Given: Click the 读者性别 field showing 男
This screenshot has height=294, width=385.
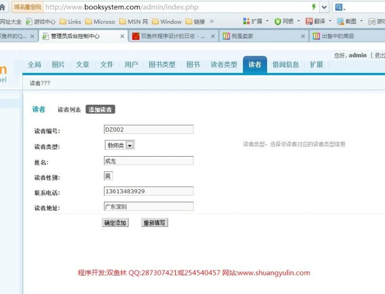Looking at the screenshot, I should coord(108,176).
